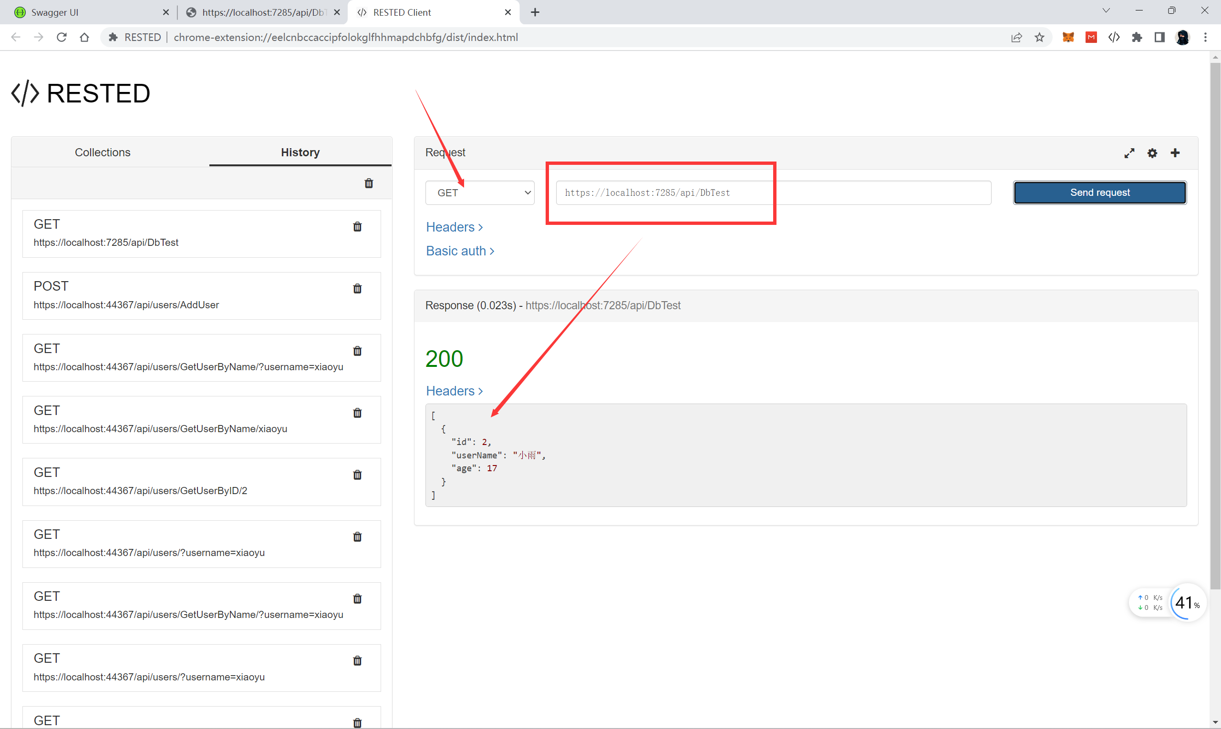The image size is (1221, 729).
Task: Expand Basic auth section
Action: coord(460,251)
